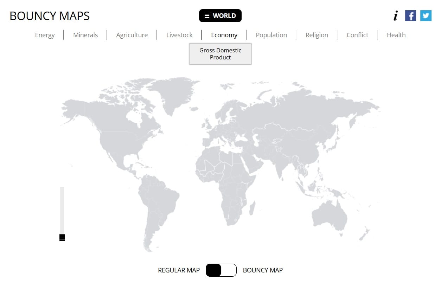Select Gross Domestic Product option
Image resolution: width=441 pixels, height=283 pixels.
pos(220,54)
